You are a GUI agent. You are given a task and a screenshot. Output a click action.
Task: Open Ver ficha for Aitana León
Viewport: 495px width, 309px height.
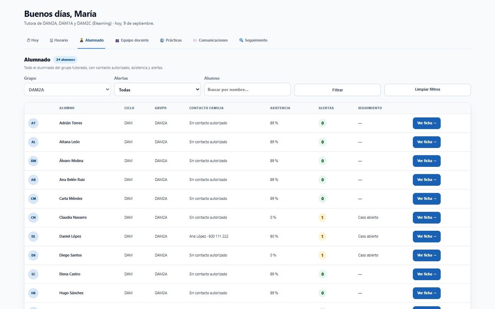click(x=427, y=142)
